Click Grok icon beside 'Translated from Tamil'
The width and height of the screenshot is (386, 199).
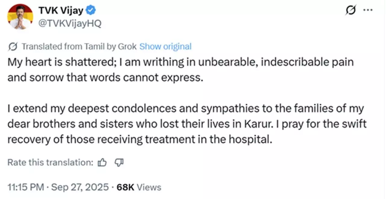pos(13,47)
